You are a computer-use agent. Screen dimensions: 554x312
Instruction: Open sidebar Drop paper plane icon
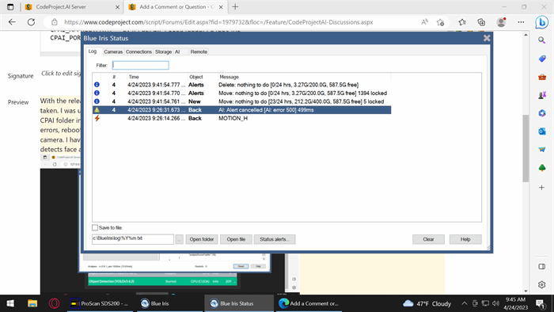pos(541,150)
